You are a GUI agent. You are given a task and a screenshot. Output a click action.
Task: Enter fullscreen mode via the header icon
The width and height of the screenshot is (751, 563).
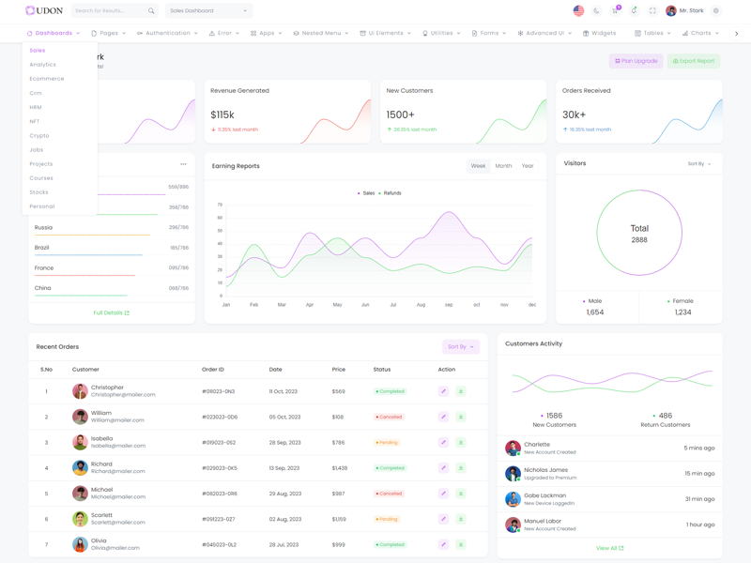click(x=652, y=11)
